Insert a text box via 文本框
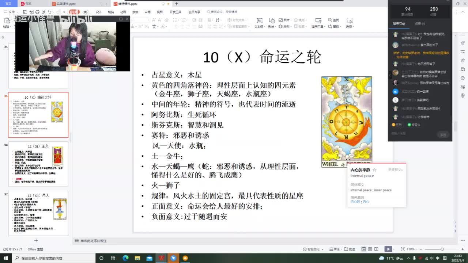Viewport: 468px width, 263px height. pyautogui.click(x=259, y=23)
